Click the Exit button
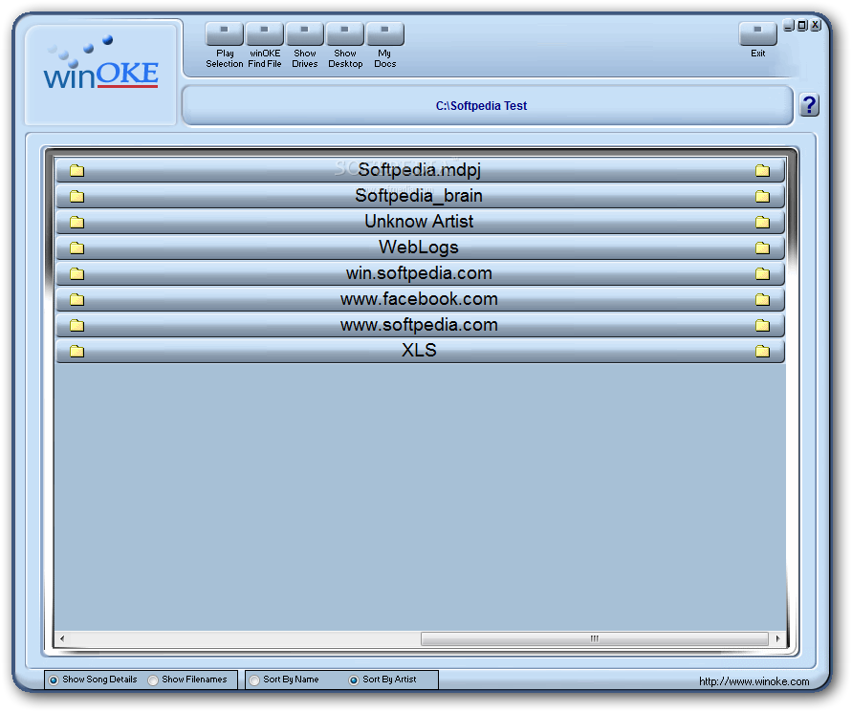852x712 pixels. (758, 33)
